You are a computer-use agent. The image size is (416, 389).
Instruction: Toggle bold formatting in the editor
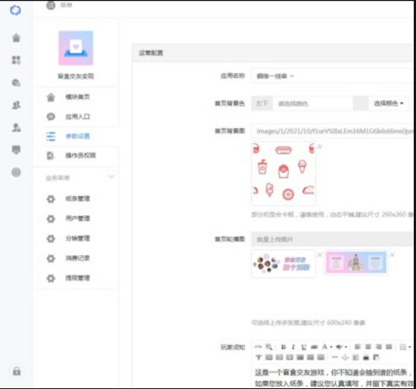point(284,347)
